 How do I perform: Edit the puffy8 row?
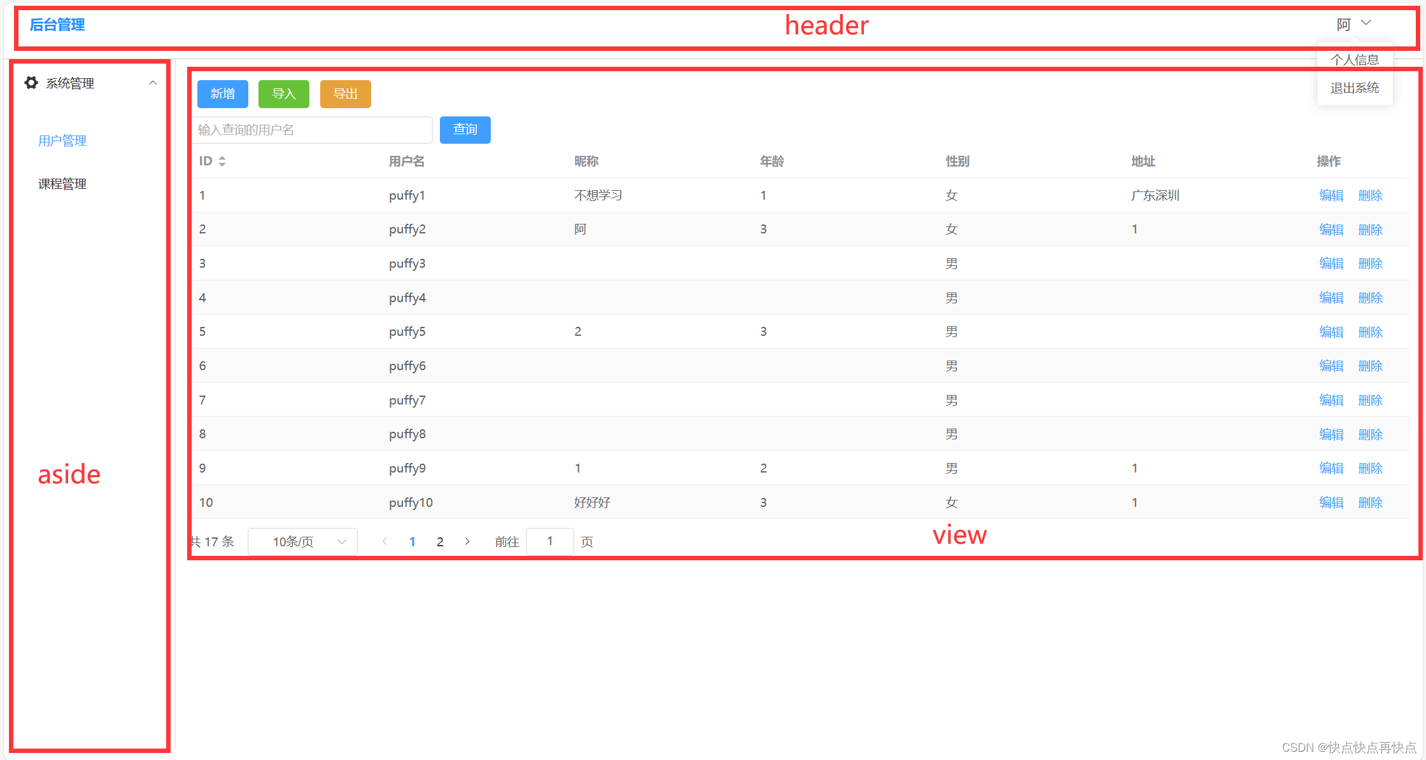pos(1331,434)
